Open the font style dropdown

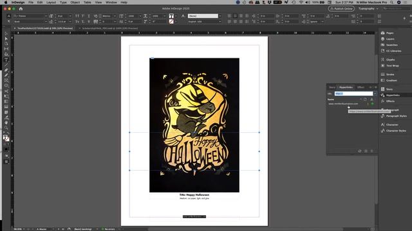pos(46,22)
